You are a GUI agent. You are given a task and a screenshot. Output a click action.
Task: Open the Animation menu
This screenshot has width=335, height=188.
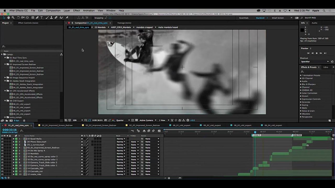tap(88, 10)
